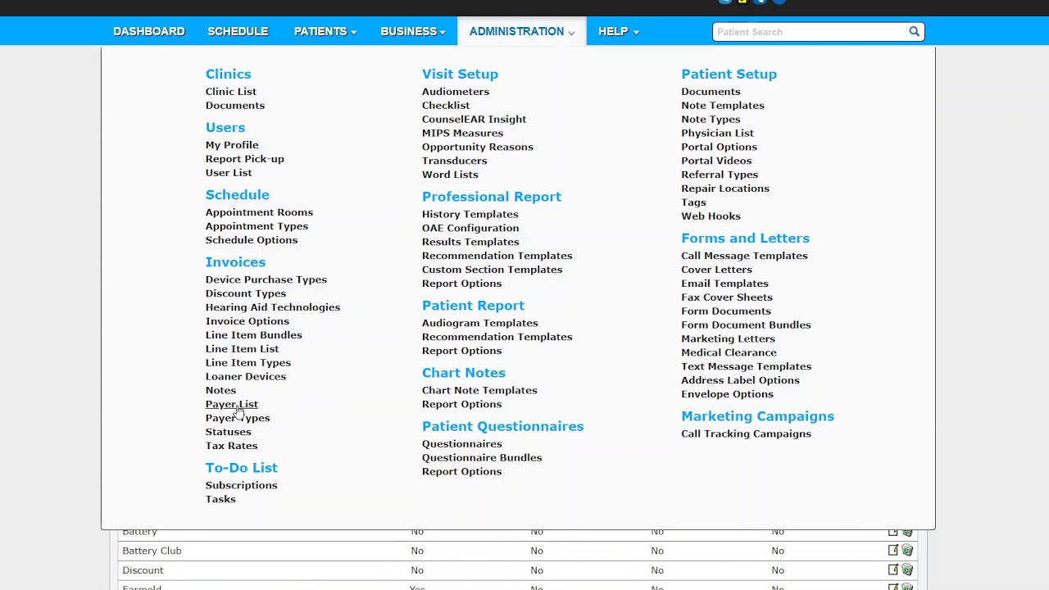Open Results Templates
Image resolution: width=1049 pixels, height=590 pixels.
tap(470, 243)
